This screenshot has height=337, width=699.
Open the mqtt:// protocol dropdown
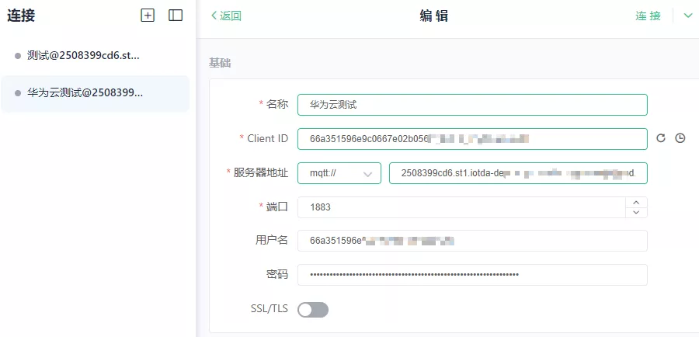pos(339,173)
